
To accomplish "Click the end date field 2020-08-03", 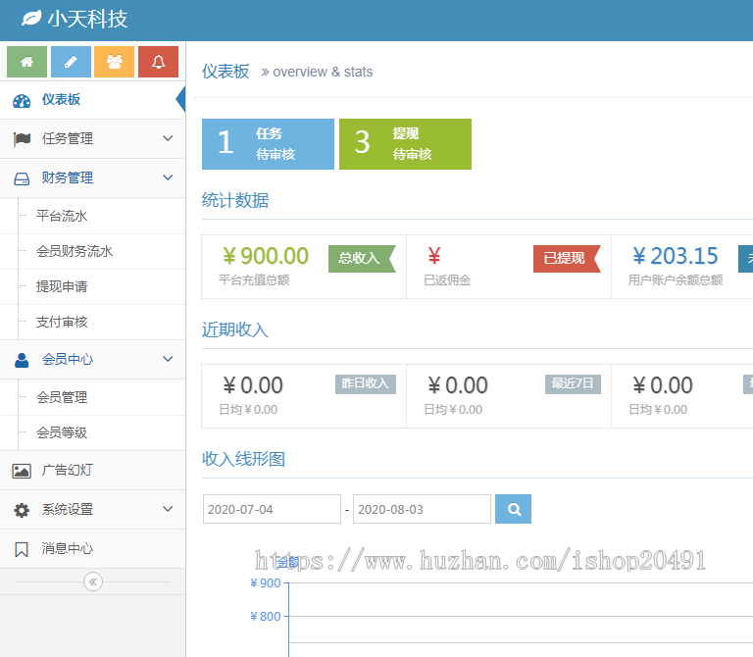I will tap(422, 509).
